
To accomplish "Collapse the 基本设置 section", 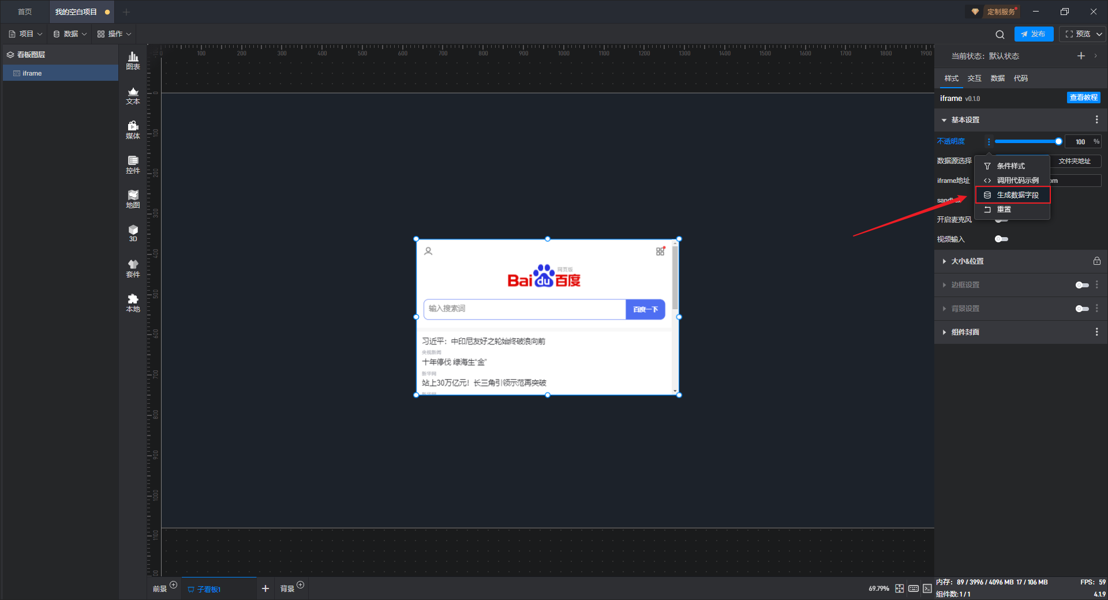I will [x=944, y=120].
